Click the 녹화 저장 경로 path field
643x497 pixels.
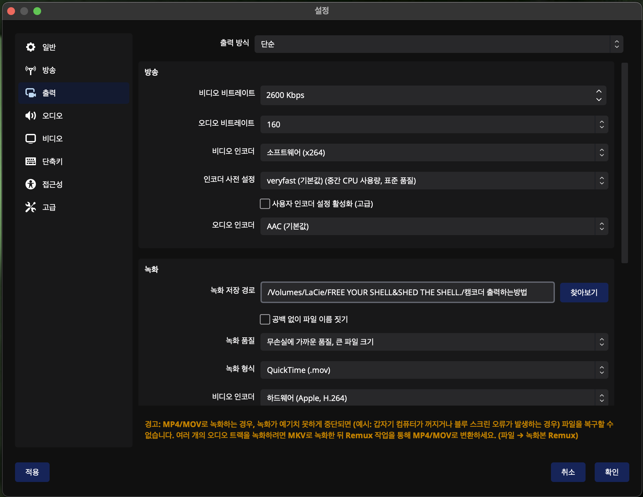pyautogui.click(x=407, y=292)
